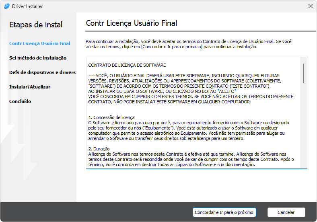Cancel the installation with 'Cancelar'

click(286, 212)
